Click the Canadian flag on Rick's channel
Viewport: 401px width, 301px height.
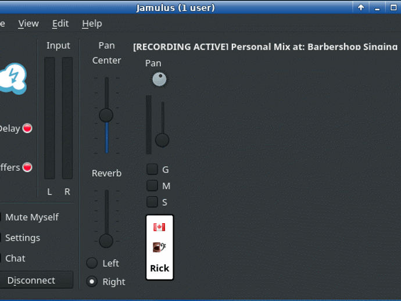pyautogui.click(x=159, y=227)
